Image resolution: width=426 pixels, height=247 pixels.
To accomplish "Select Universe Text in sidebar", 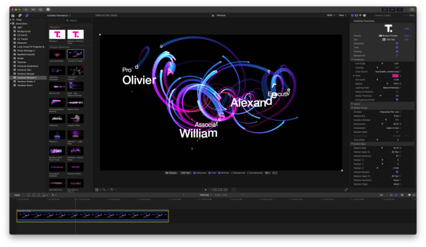I will click(x=24, y=70).
